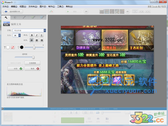Viewport: 168px width, 126px height.
Task: Align text right
Action: [x=42, y=40]
